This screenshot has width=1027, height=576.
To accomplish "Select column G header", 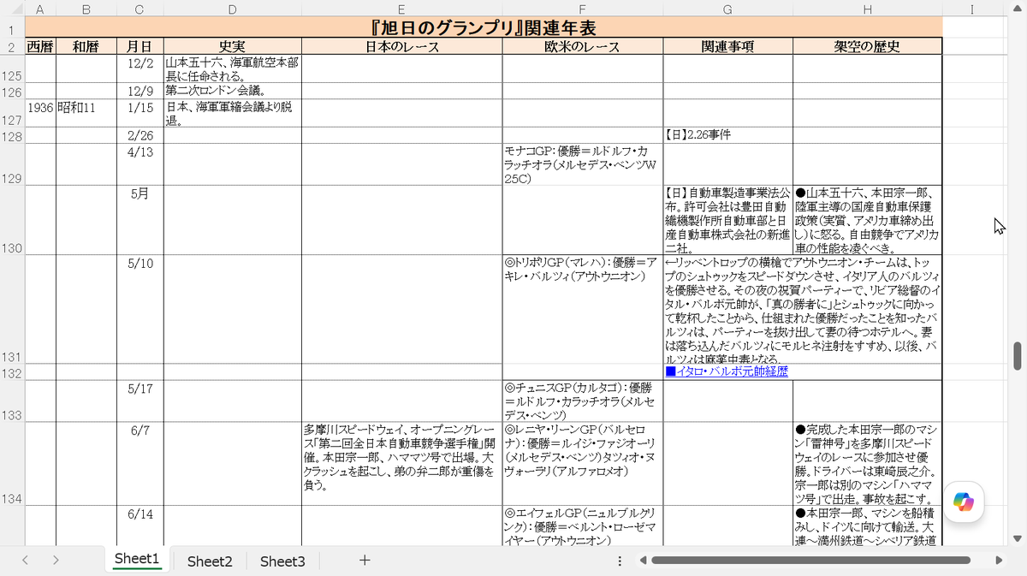I will (727, 9).
